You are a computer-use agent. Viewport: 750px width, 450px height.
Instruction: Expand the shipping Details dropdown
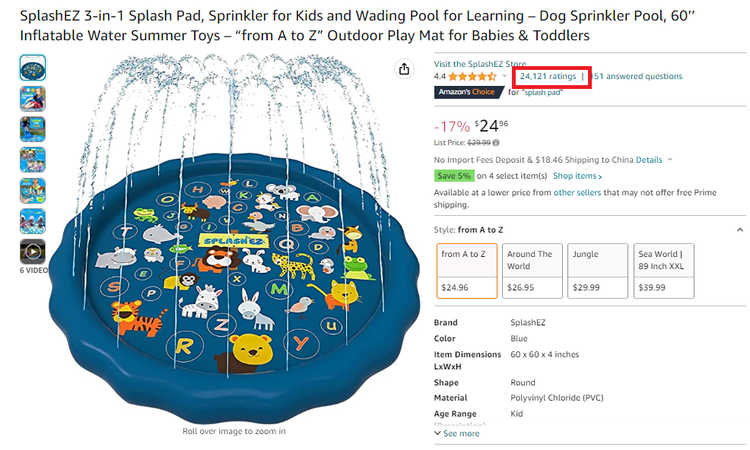click(653, 160)
